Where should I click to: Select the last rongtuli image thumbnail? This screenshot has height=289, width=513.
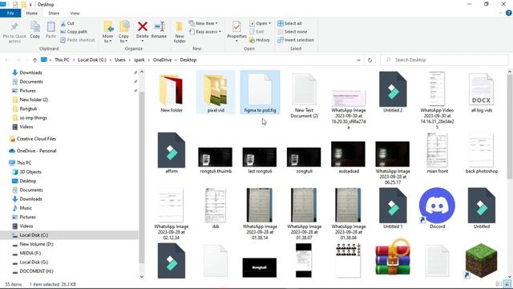pos(260,160)
